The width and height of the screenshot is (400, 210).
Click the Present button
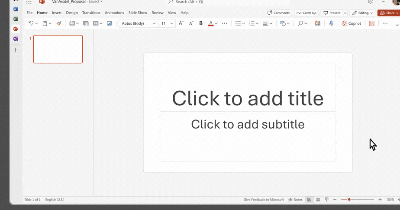coord(332,13)
